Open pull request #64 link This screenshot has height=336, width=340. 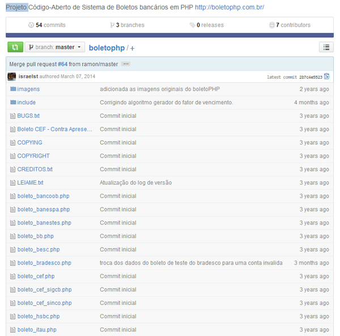(x=63, y=64)
